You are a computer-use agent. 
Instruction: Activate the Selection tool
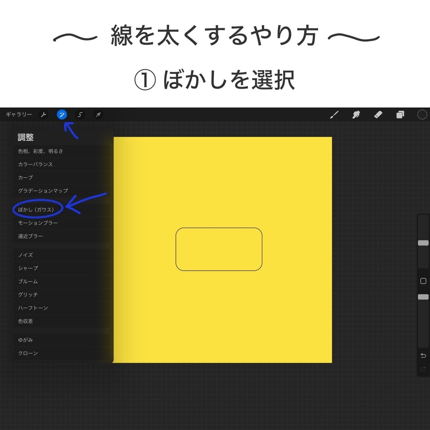pyautogui.click(x=79, y=114)
